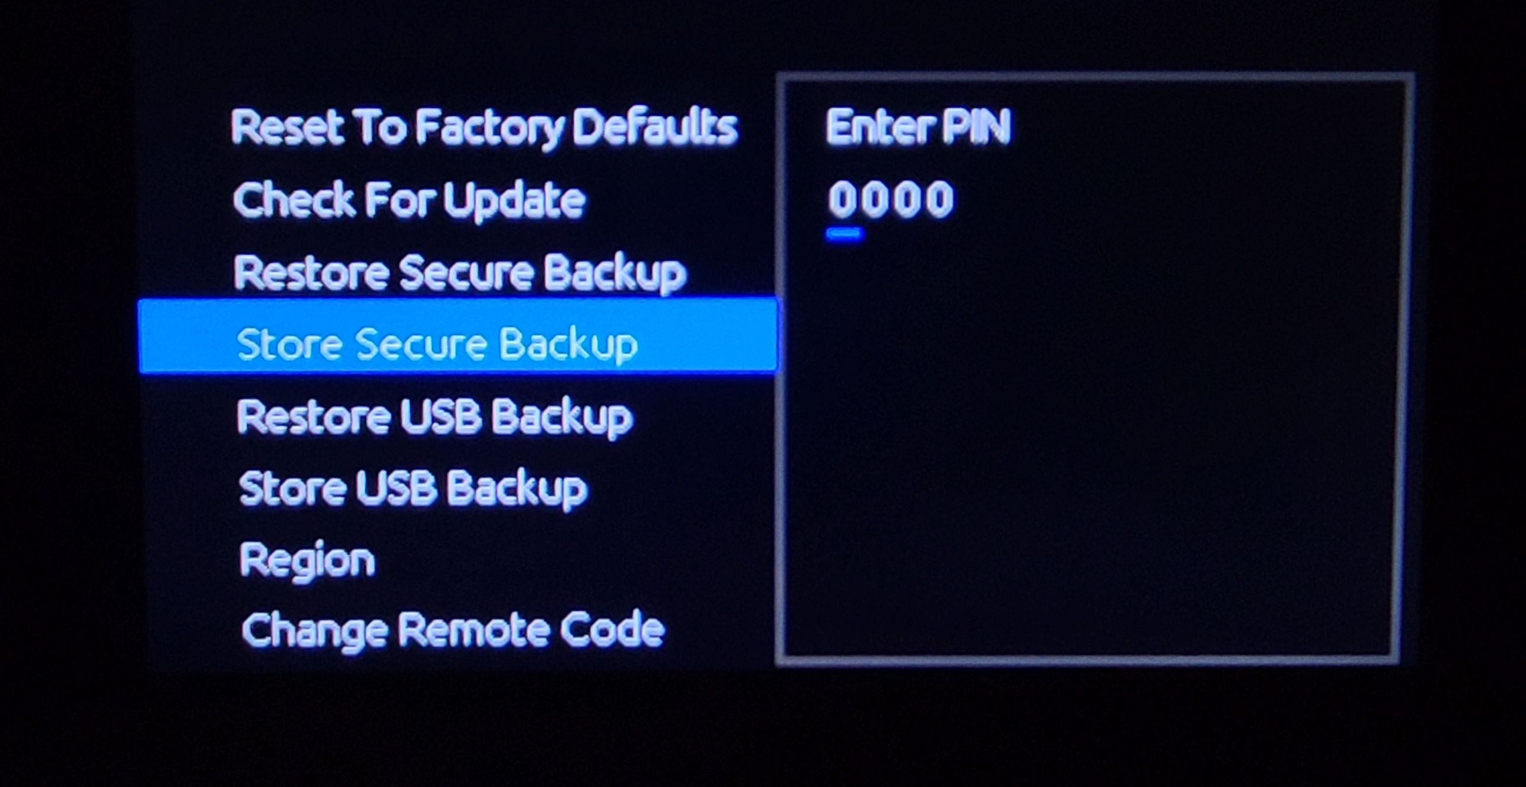Image resolution: width=1526 pixels, height=787 pixels.
Task: Select Change Remote Code
Action: pos(453,630)
